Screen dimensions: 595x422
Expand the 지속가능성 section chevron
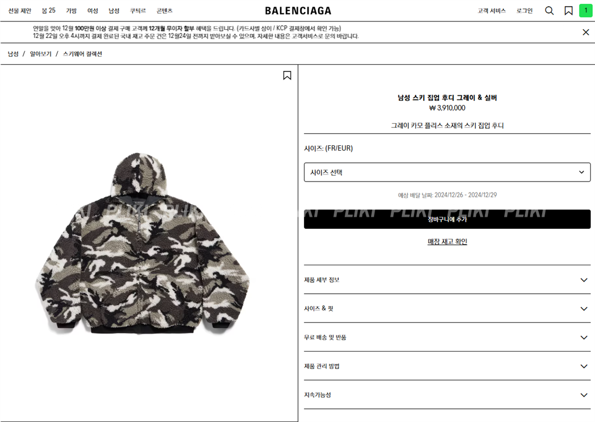tap(583, 394)
